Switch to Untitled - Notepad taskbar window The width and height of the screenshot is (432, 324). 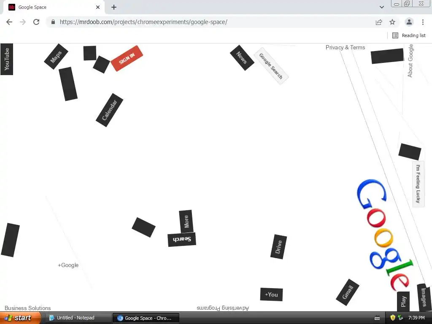[x=78, y=318]
